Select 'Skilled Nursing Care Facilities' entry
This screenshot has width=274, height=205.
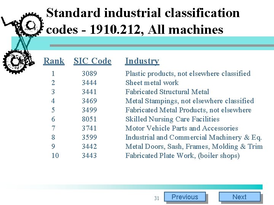click(x=172, y=119)
